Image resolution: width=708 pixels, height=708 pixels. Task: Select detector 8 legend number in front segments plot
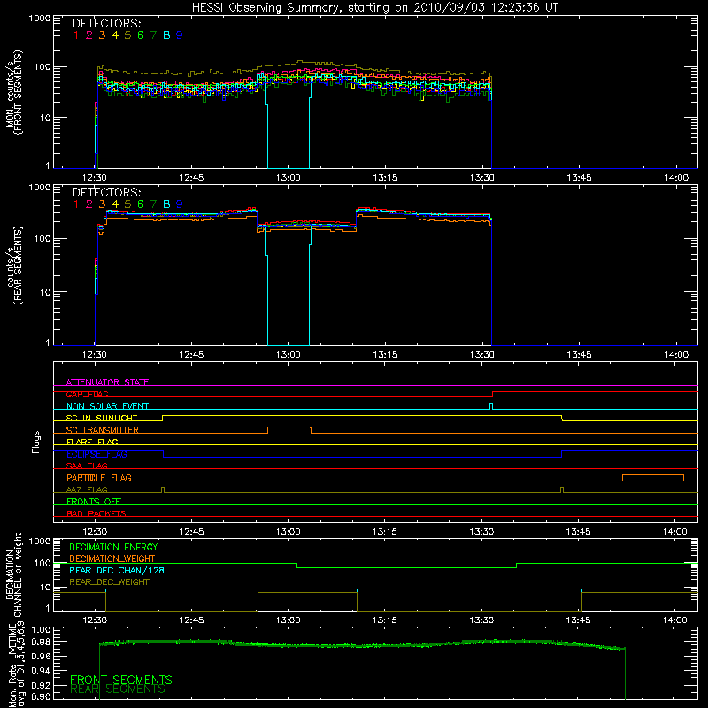pos(166,35)
